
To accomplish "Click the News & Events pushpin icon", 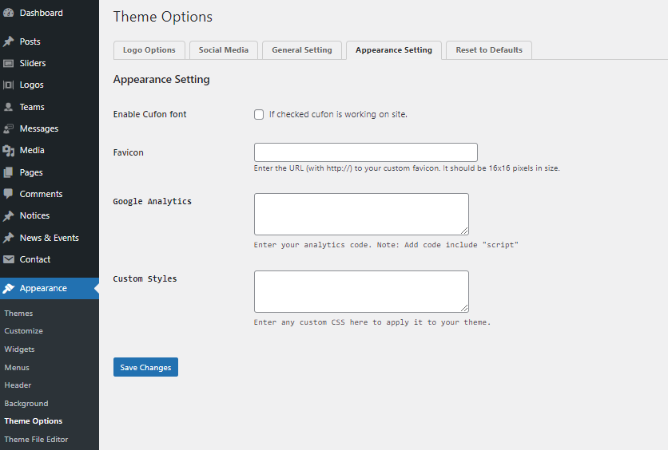I will pyautogui.click(x=8, y=238).
